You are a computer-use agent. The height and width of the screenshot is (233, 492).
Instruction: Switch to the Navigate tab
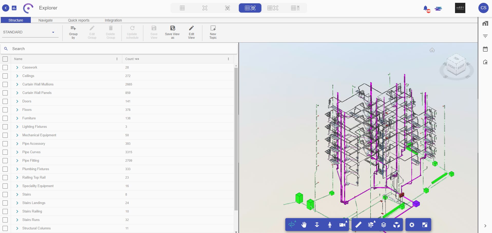pyautogui.click(x=45, y=20)
